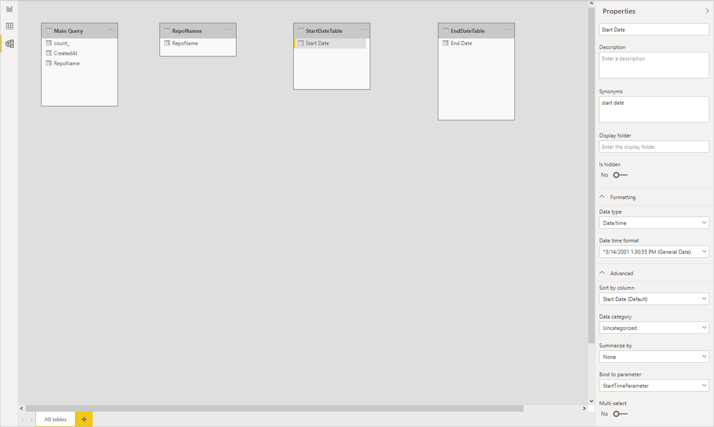Toggle the Is hidden switch
Screen dimensions: 714x427
(620, 175)
